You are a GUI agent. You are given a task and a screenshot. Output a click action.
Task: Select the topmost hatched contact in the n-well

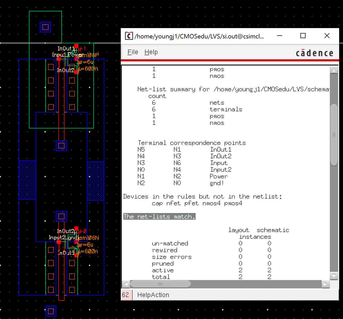[x=45, y=27]
